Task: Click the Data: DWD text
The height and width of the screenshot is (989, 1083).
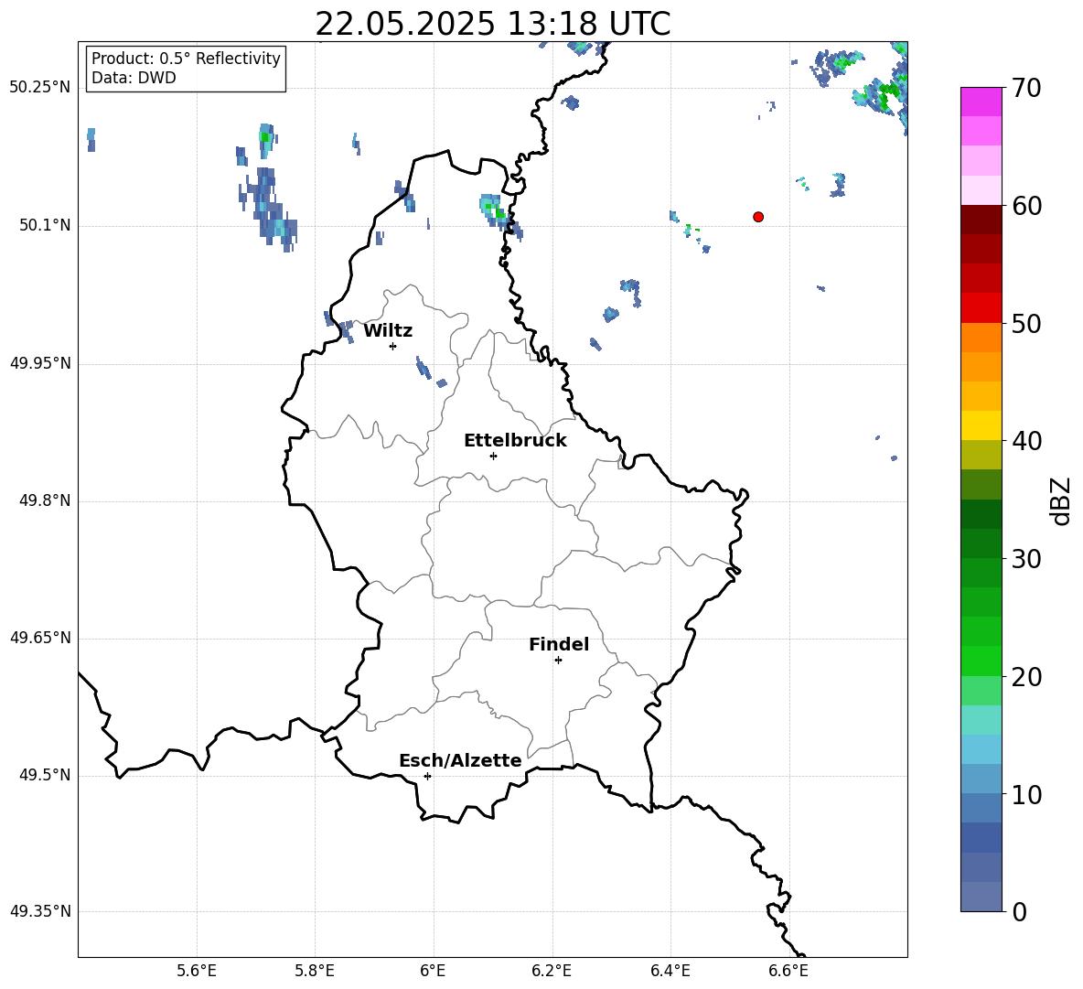Action: tap(134, 78)
